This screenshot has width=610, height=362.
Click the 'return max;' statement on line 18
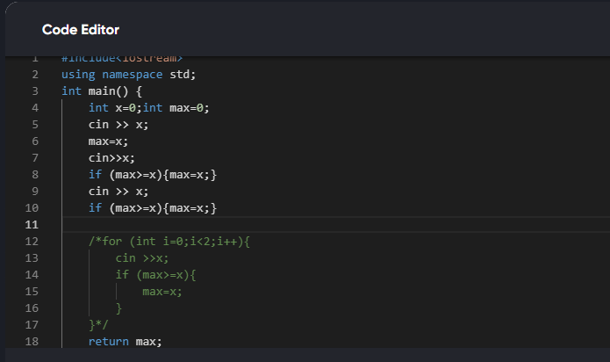[126, 342]
